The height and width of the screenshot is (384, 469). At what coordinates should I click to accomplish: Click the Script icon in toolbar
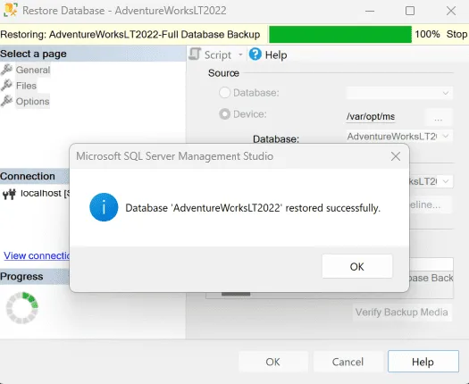coord(195,54)
